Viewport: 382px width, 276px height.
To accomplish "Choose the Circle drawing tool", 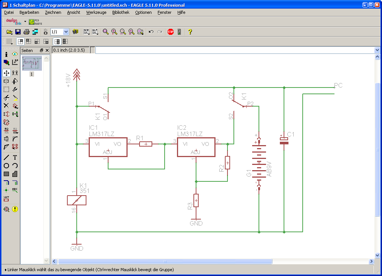I will pos(6,166).
